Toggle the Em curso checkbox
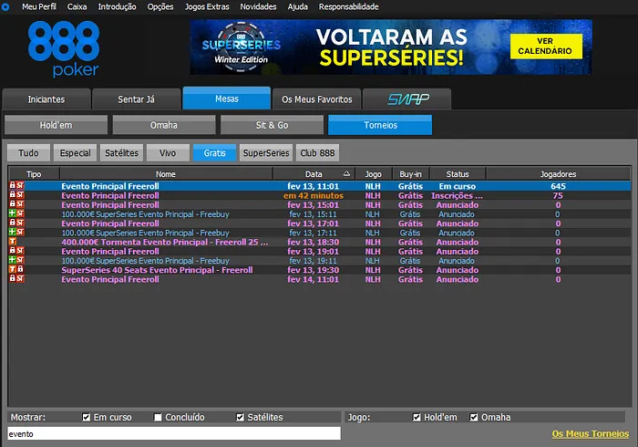Image resolution: width=638 pixels, height=447 pixels. 86,417
